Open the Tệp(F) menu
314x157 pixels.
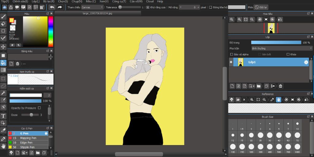(5, 2)
